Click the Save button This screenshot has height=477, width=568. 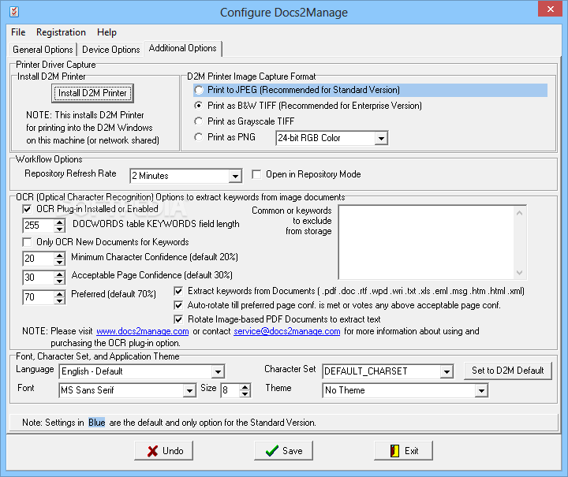[x=284, y=451]
